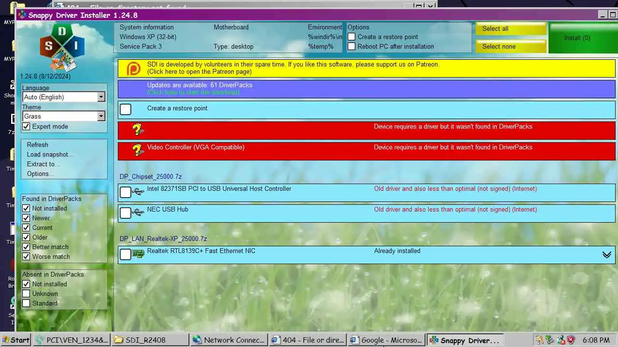618x347 pixels.
Task: Click the Select all button
Action: click(511, 28)
